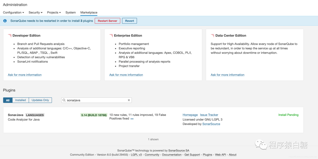Switch to Updates Only filter
This screenshot has height=159, width=318.
pos(40,100)
